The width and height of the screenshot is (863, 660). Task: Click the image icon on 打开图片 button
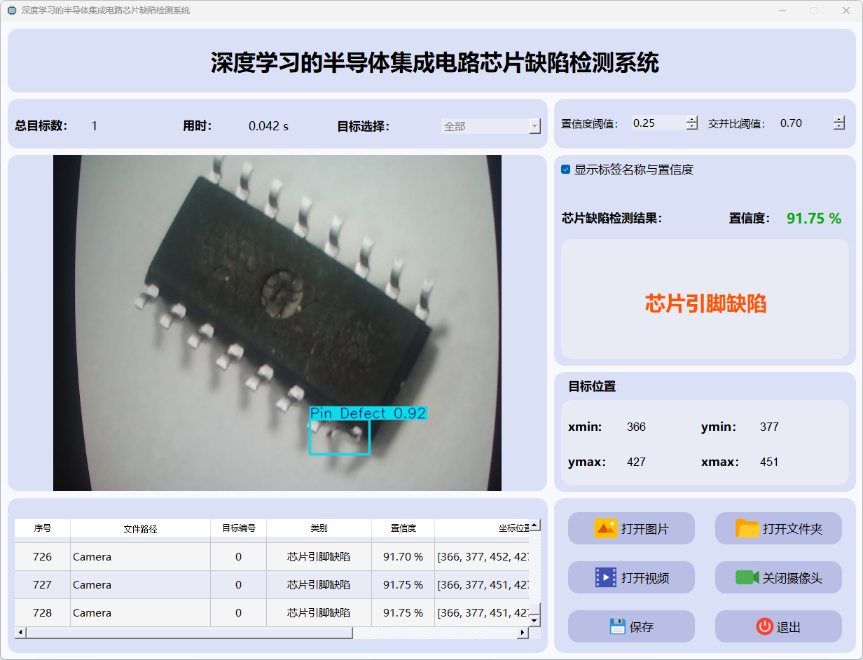pyautogui.click(x=605, y=528)
